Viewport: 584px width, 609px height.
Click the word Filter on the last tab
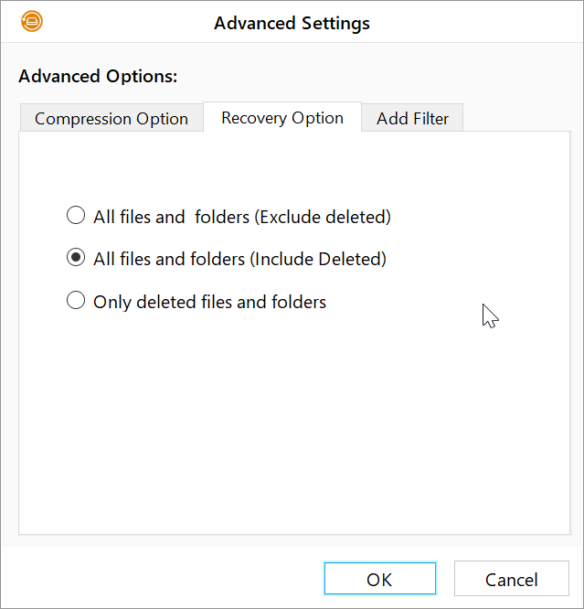(430, 119)
